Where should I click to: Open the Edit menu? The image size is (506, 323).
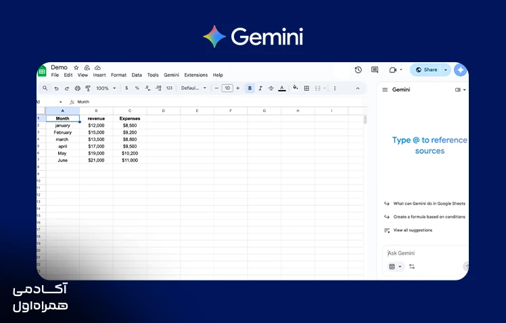[x=68, y=75]
